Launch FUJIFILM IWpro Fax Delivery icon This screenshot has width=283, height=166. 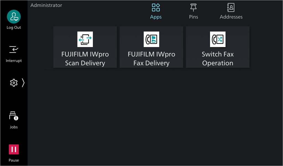(x=151, y=39)
